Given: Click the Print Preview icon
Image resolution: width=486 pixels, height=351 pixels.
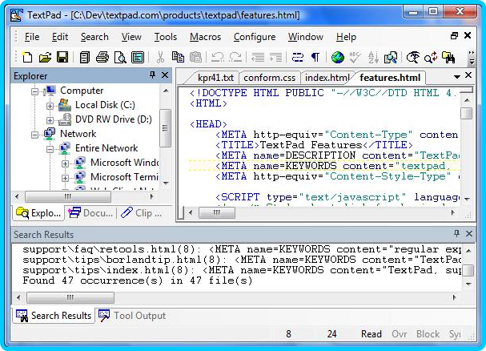Looking at the screenshot, I should point(120,57).
